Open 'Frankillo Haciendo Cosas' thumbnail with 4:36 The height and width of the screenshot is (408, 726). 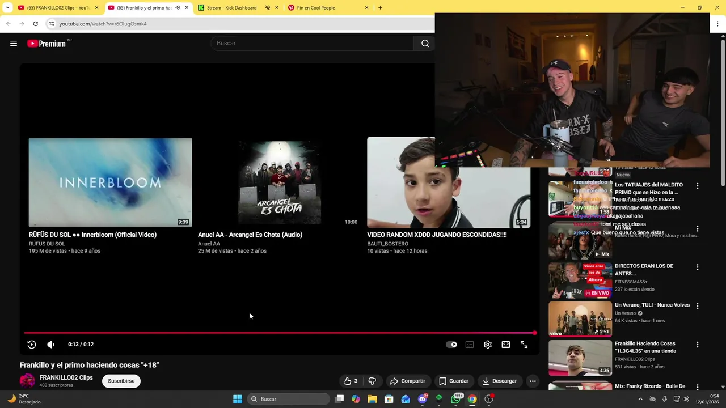tap(580, 358)
